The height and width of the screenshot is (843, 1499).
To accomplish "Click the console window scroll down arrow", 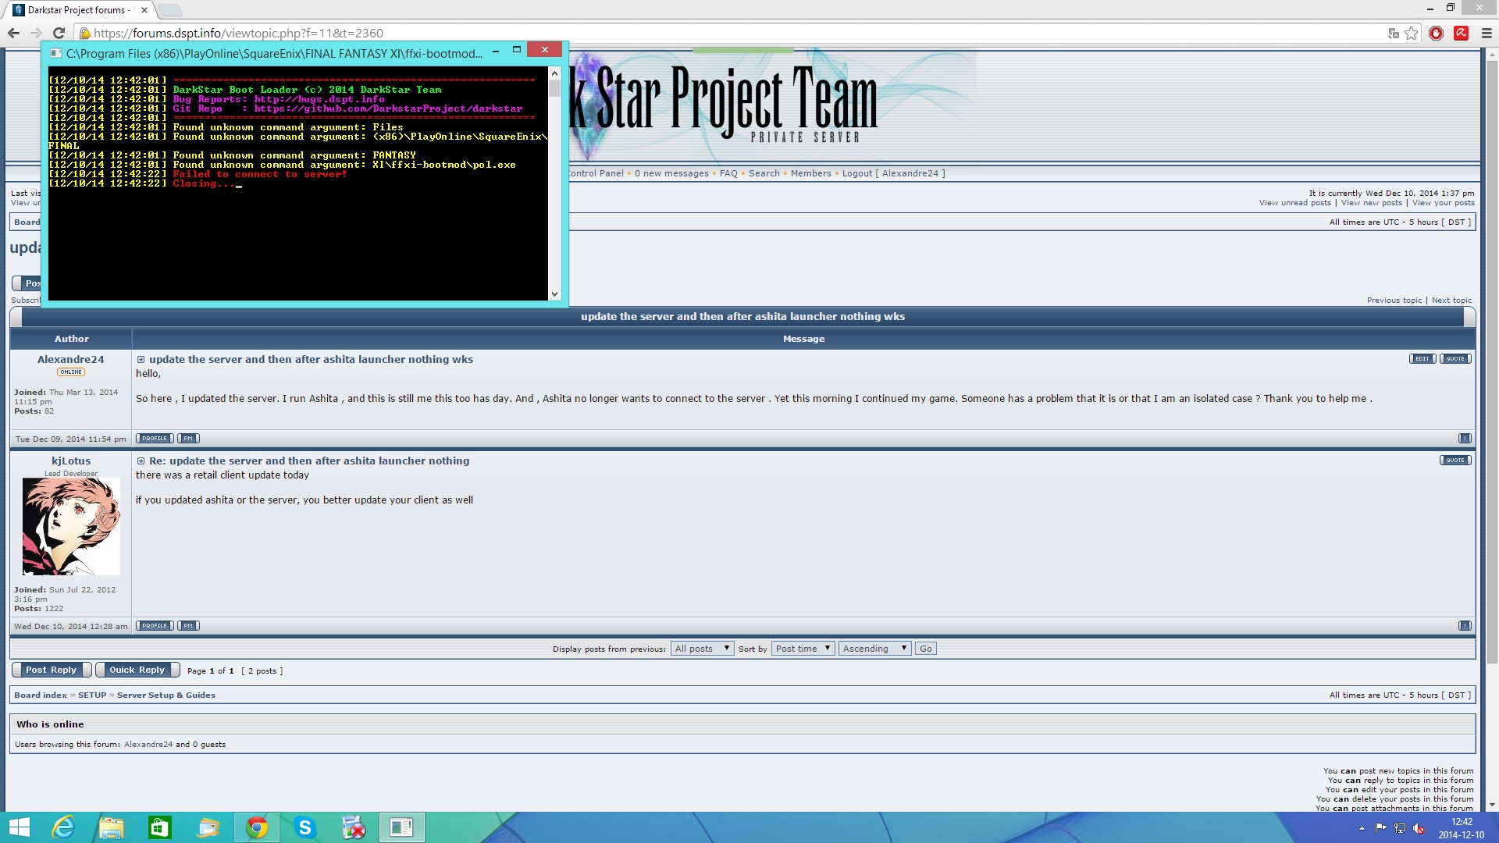I will coord(554,294).
